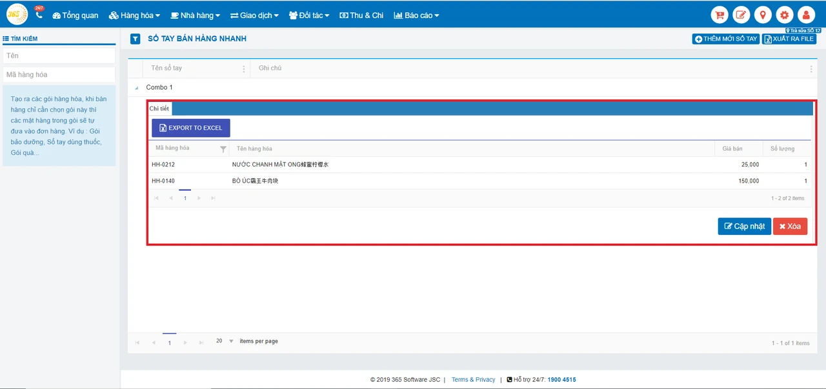Select page 1 in the detail grid pager
This screenshot has width=826, height=389.
185,198
